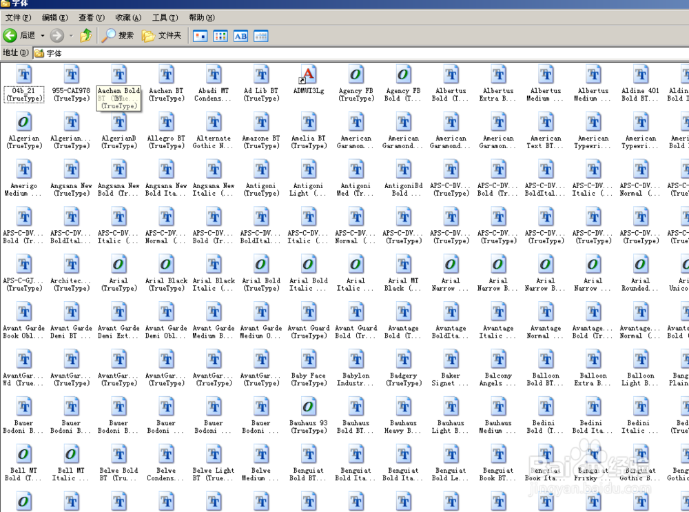The width and height of the screenshot is (689, 512).
Task: Select the Antigoni Light font icon
Action: (x=309, y=169)
